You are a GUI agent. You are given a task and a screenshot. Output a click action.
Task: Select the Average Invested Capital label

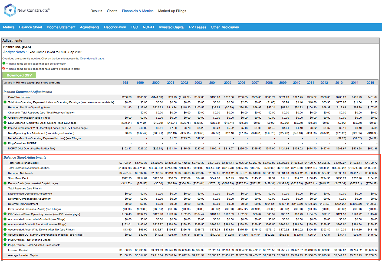[23, 255]
